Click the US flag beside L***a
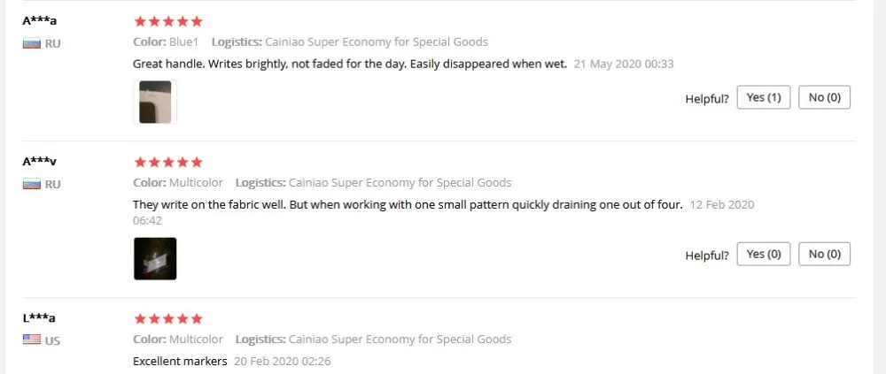Viewport: 886px width, 374px height. 32,340
